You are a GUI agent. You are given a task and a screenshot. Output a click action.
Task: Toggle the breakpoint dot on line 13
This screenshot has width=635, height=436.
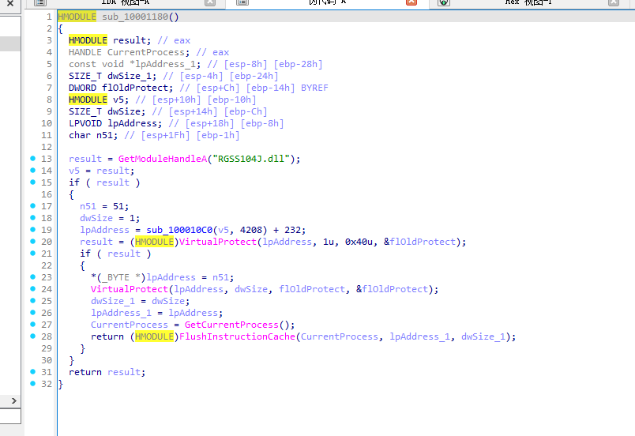32,159
